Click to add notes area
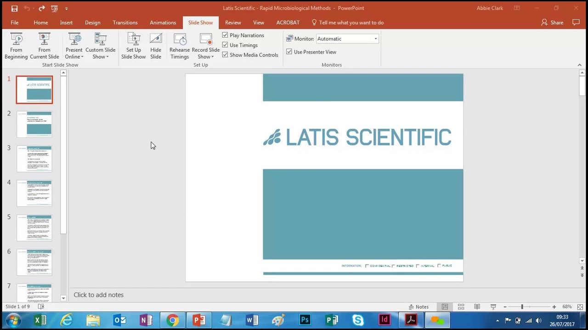Screen dimensions: 588x330 [x=98, y=295]
